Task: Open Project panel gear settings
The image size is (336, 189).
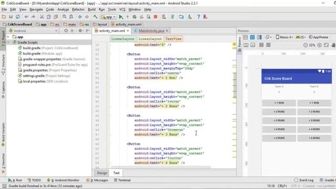Action: (80, 30)
